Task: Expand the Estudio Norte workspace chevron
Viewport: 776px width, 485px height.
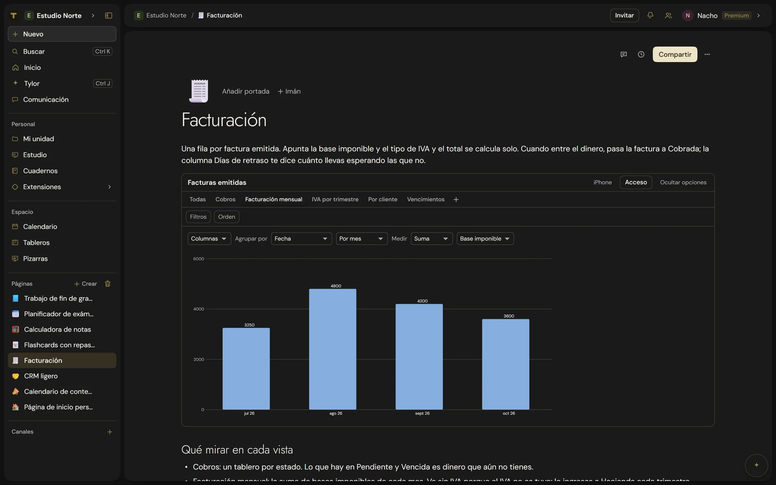Action: [93, 15]
